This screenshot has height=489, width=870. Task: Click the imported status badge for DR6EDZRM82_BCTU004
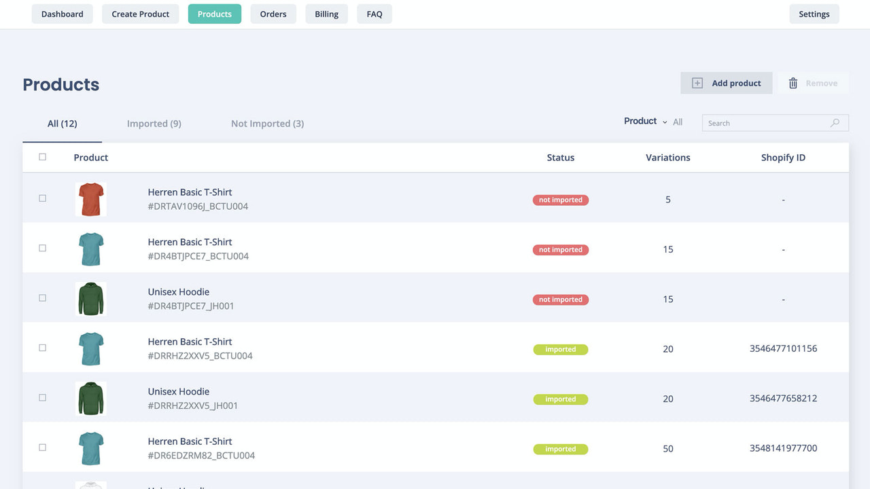click(560, 449)
